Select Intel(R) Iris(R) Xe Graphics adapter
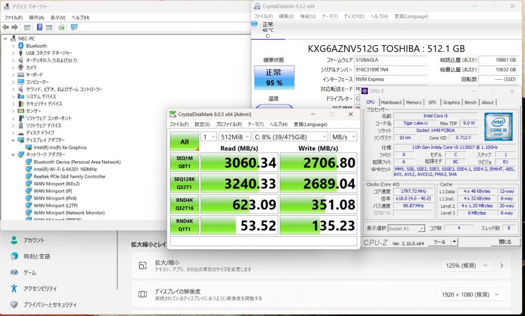 click(x=60, y=148)
